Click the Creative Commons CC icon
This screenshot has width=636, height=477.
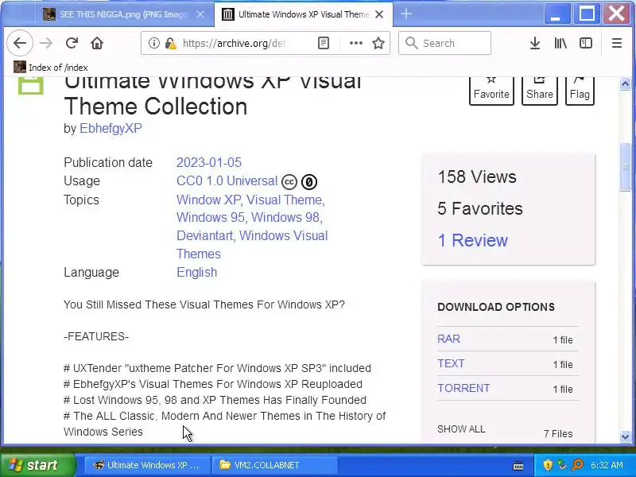(289, 182)
